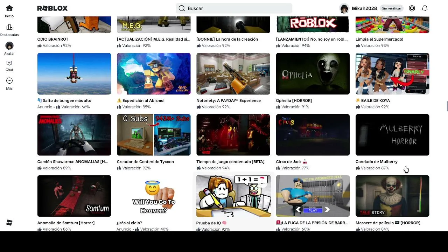Open the Expedición al Abismo thumbnail
448x252 pixels.
[154, 74]
